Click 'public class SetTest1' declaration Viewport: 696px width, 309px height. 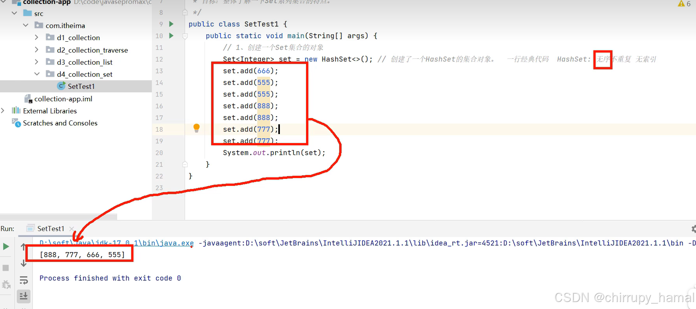(233, 24)
